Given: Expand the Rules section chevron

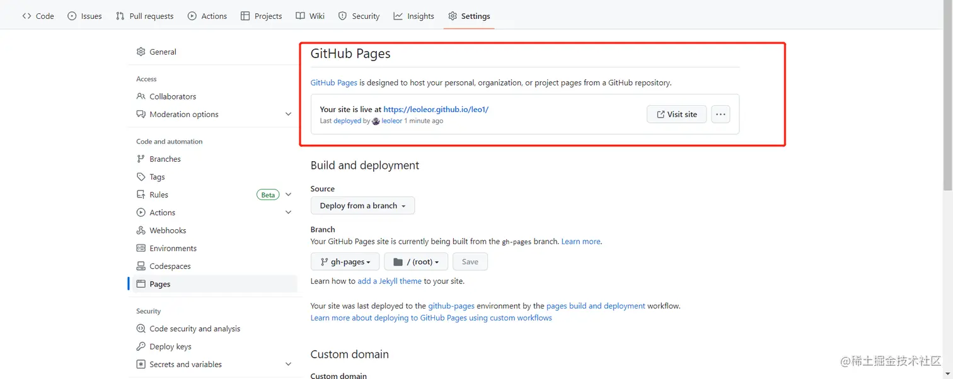Looking at the screenshot, I should [288, 195].
